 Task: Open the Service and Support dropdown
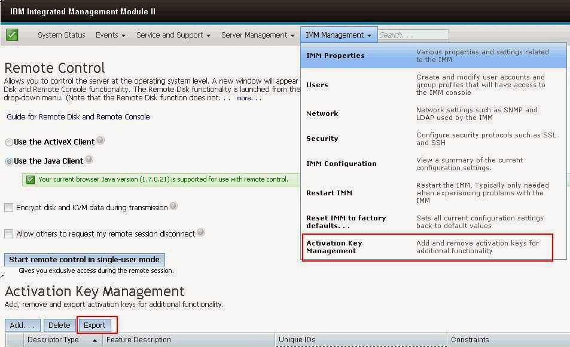click(x=173, y=35)
